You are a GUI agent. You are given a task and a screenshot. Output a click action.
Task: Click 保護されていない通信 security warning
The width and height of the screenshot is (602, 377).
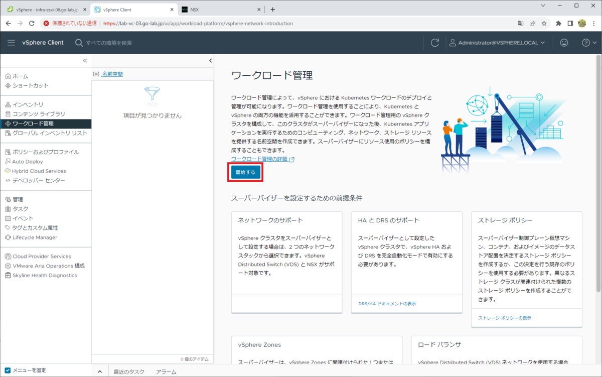click(x=70, y=23)
